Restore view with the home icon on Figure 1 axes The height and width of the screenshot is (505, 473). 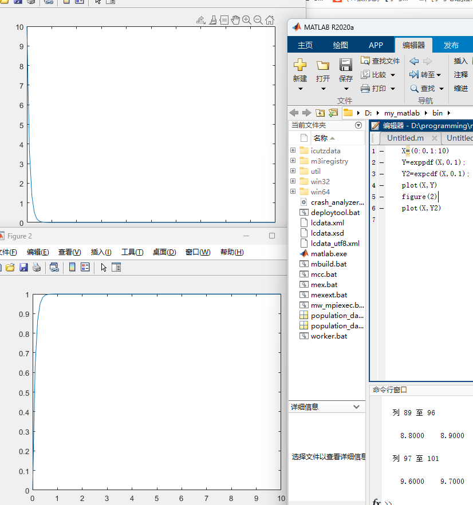[x=270, y=20]
